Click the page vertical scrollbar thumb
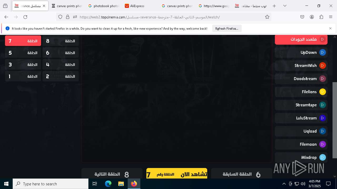 pos(335,120)
